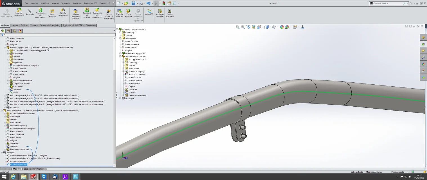The height and width of the screenshot is (180, 427).
Task: Open FeatureManager tree tab icon
Action: 3,31
